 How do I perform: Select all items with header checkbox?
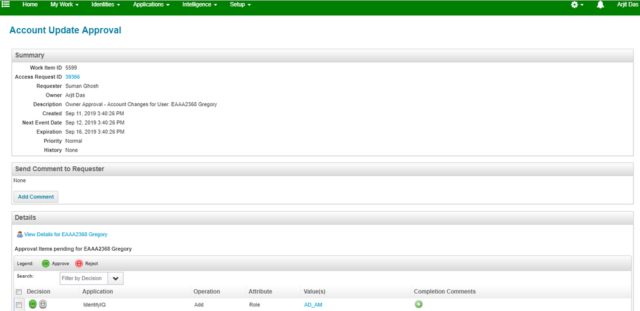[19, 292]
